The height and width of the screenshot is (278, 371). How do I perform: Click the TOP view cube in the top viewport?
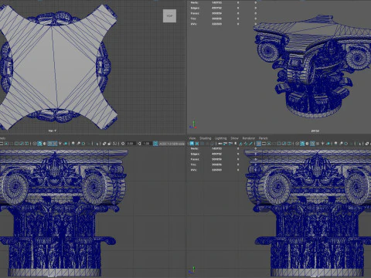coord(169,15)
